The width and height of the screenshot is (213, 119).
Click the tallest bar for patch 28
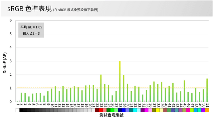(x=120, y=82)
